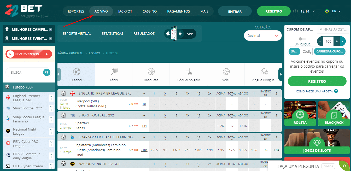351x171 pixels.
Task: Click the Entrar login button
Action: point(235,11)
